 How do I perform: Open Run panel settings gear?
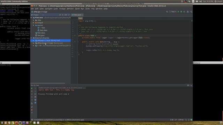pos(188,85)
